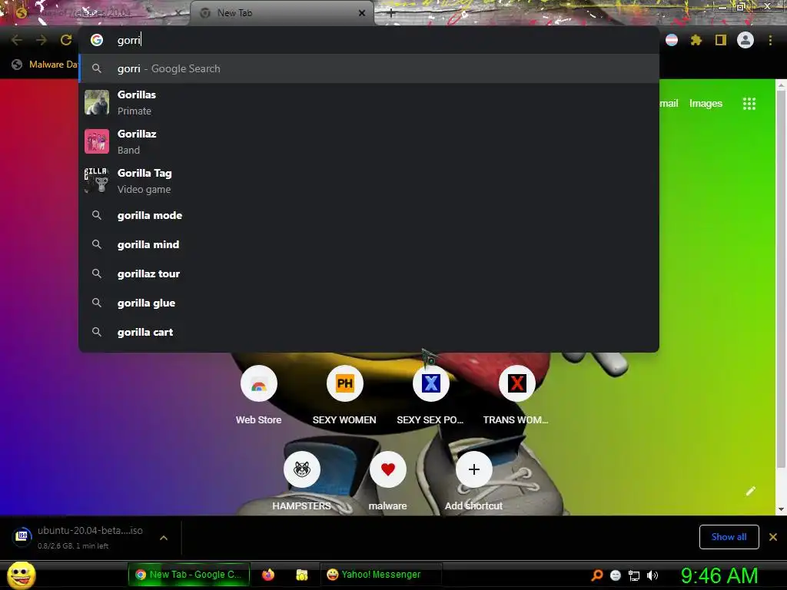Open the Malware Da bookmark
This screenshot has height=590, width=787.
pyautogui.click(x=45, y=65)
